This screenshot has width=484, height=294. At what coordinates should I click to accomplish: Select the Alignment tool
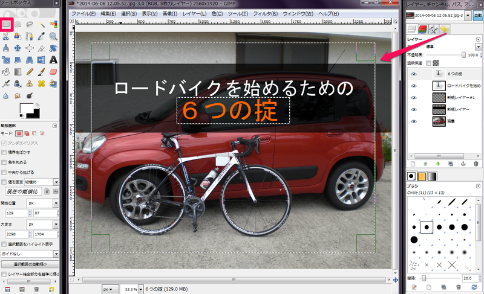click(30, 48)
